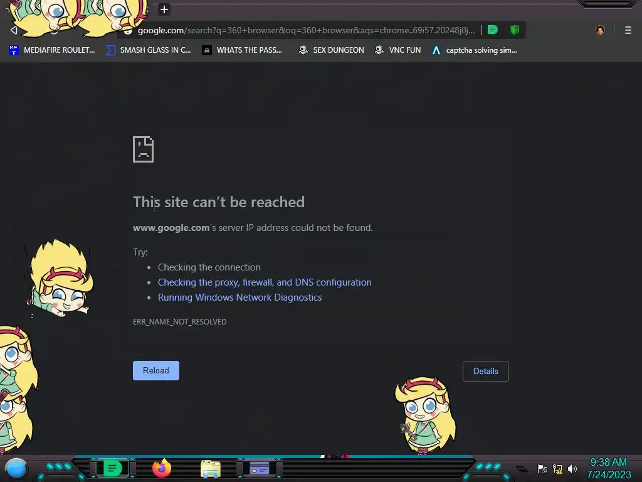Viewport: 642px width, 482px height.
Task: Open the SEX DUNGEON bookmark
Action: point(331,50)
